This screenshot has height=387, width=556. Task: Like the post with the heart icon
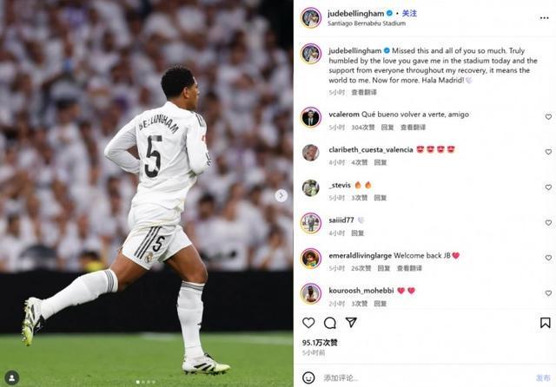(x=308, y=323)
